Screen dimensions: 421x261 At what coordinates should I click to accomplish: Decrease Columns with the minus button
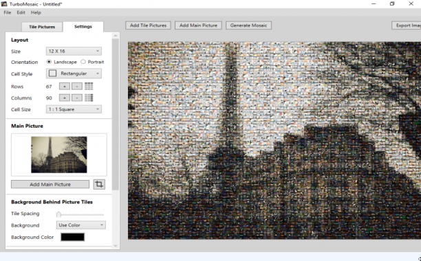[x=77, y=98]
